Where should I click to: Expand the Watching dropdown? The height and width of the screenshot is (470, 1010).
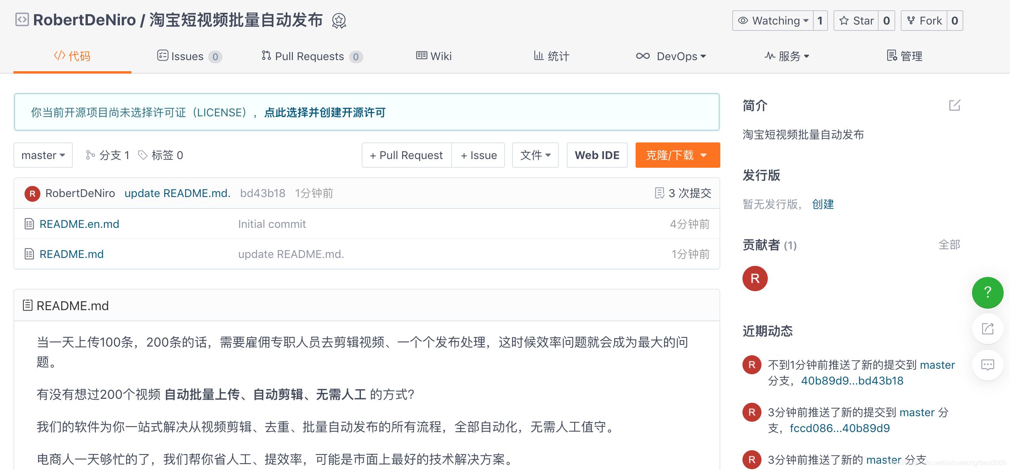(x=773, y=21)
